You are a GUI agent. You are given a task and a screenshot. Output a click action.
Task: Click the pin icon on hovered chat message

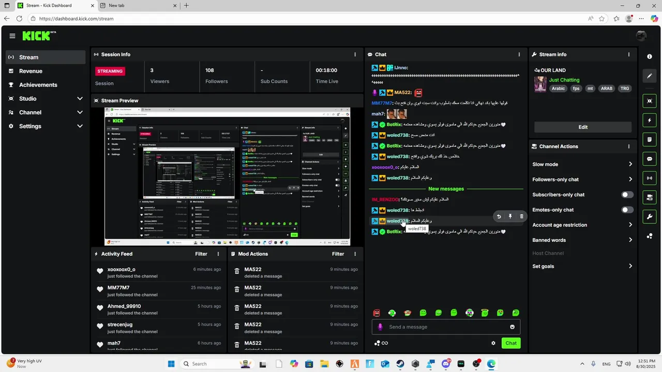click(x=510, y=216)
